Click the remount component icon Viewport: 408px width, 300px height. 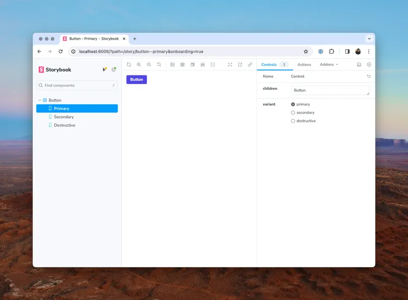(x=129, y=65)
